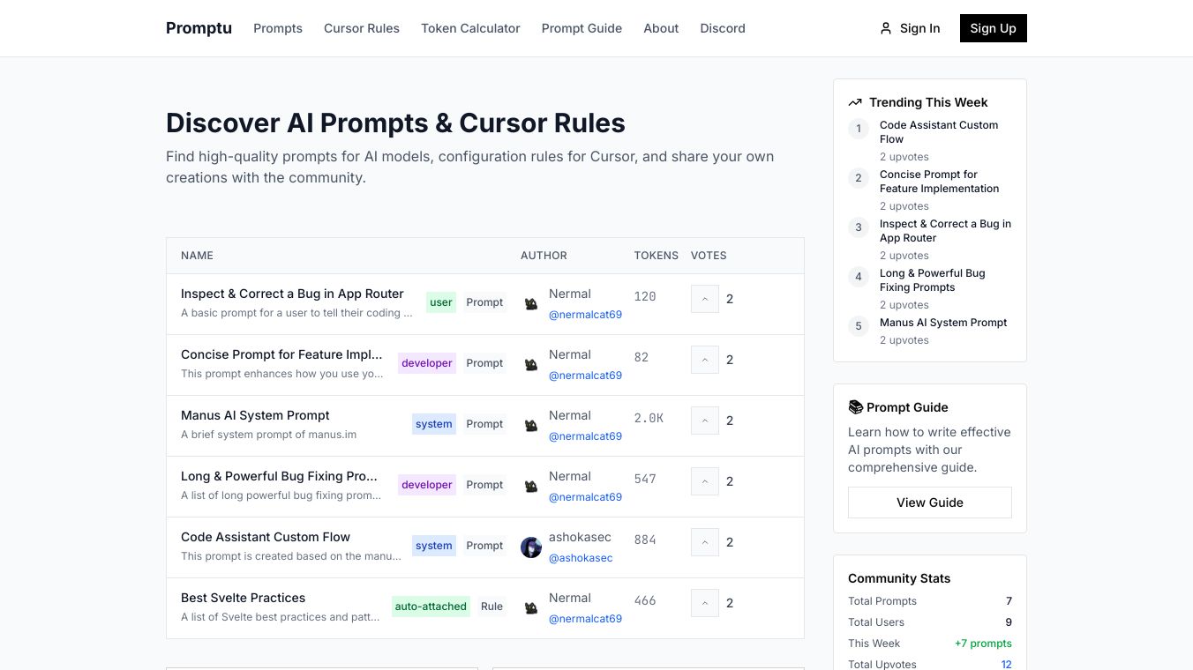The height and width of the screenshot is (670, 1193).
Task: Open the Cursor Rules nav item
Action: pos(362,28)
